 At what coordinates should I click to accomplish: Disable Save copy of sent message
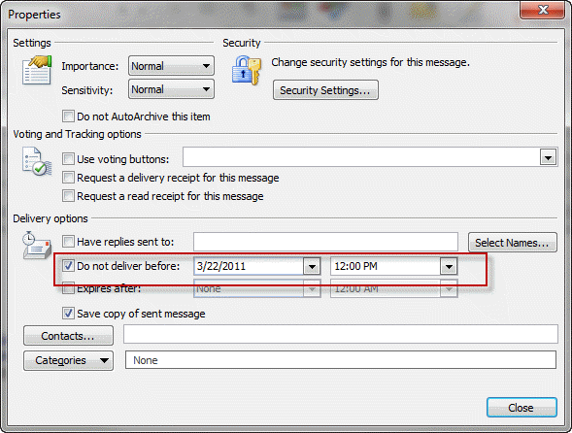[68, 314]
